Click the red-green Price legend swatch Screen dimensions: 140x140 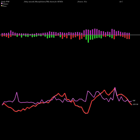[x=2, y=6]
